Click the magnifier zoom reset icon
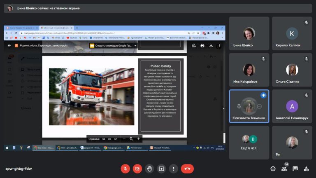Image resolution: width=316 pixels, height=178 pixels. pyautogui.click(x=131, y=139)
